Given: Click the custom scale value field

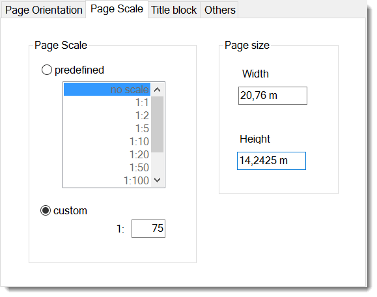Looking at the screenshot, I should (x=148, y=229).
